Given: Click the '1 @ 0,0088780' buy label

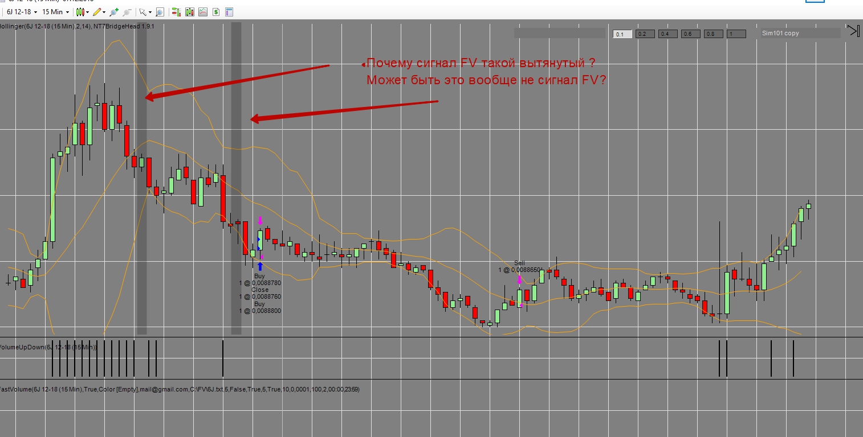Looking at the screenshot, I should pos(260,283).
